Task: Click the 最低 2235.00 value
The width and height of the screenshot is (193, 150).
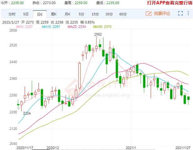Action: (113, 3)
